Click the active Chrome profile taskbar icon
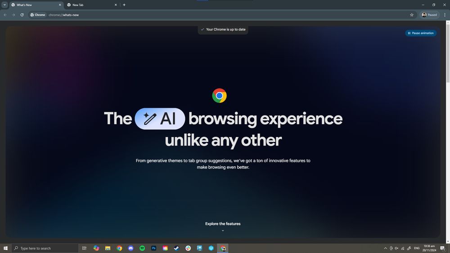This screenshot has width=450, height=253. (x=223, y=248)
